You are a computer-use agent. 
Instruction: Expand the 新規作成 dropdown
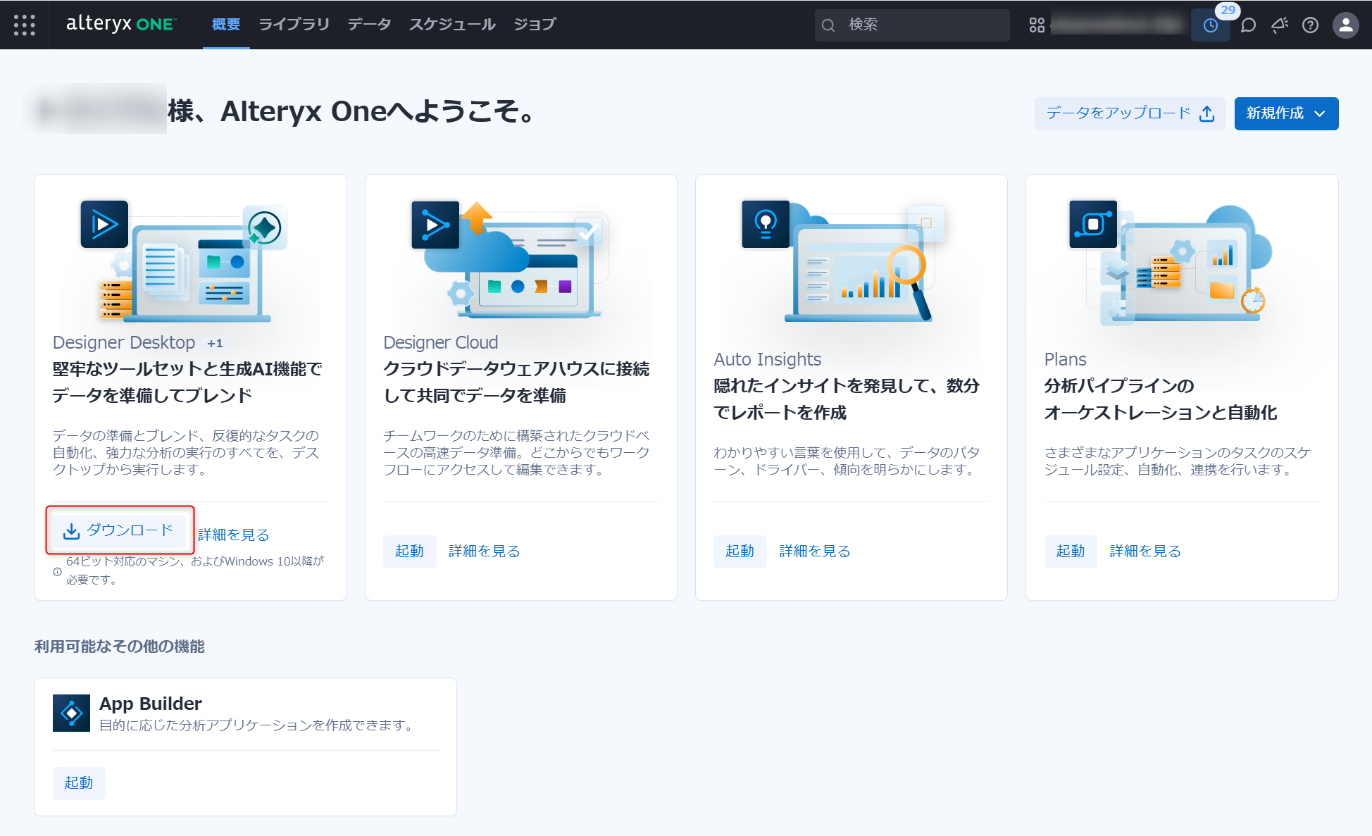tap(1286, 113)
